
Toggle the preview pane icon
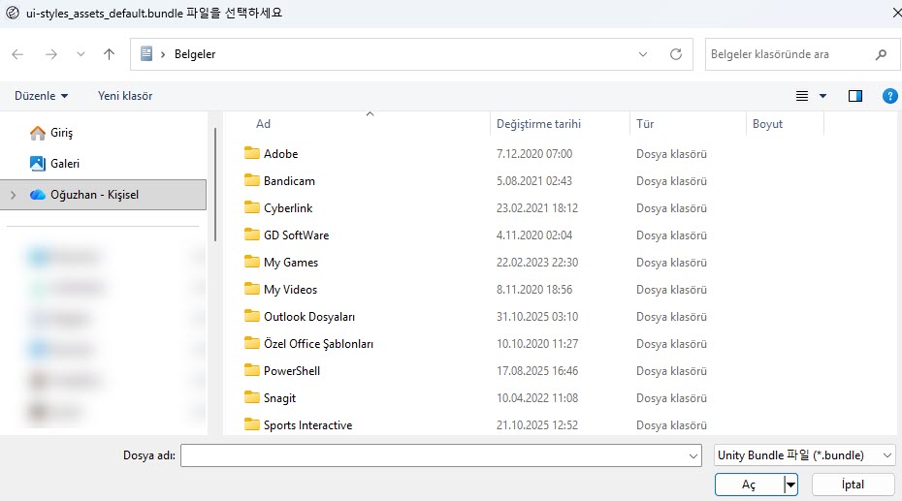[854, 96]
